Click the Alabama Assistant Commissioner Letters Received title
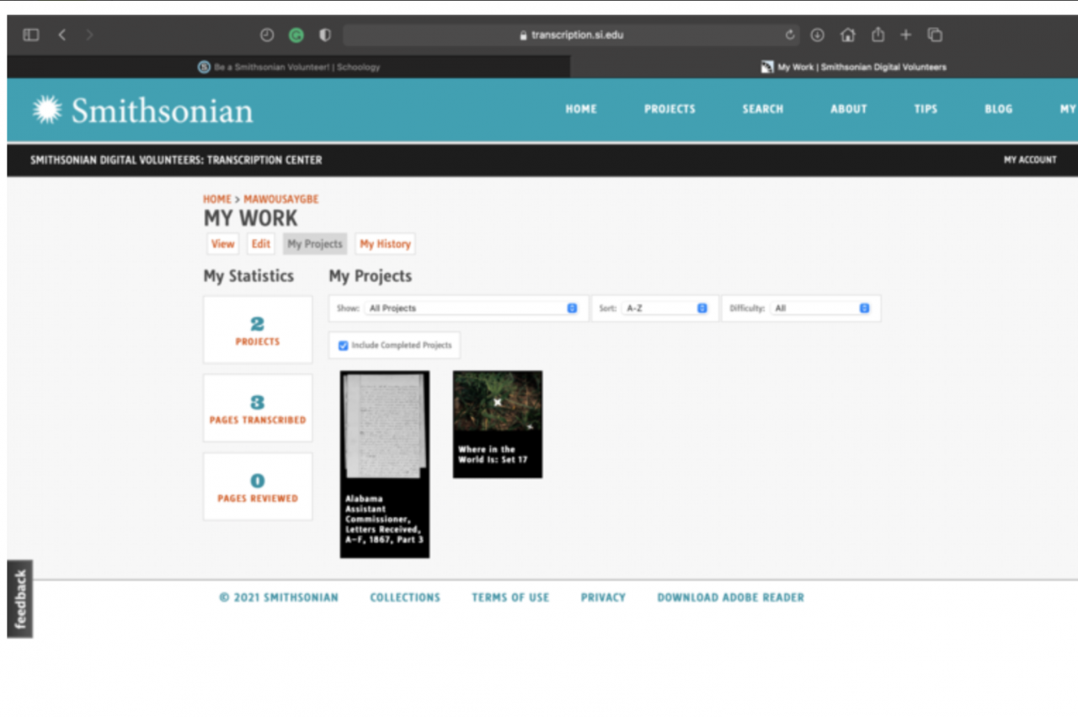 [x=384, y=519]
